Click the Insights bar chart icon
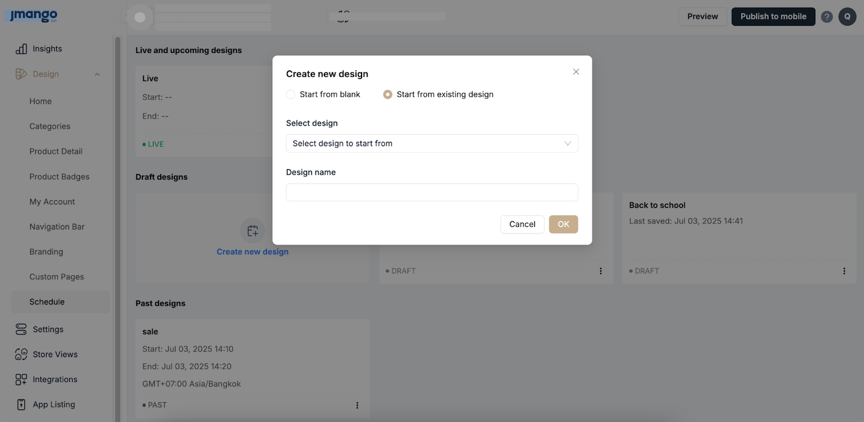The height and width of the screenshot is (422, 864). click(x=21, y=49)
